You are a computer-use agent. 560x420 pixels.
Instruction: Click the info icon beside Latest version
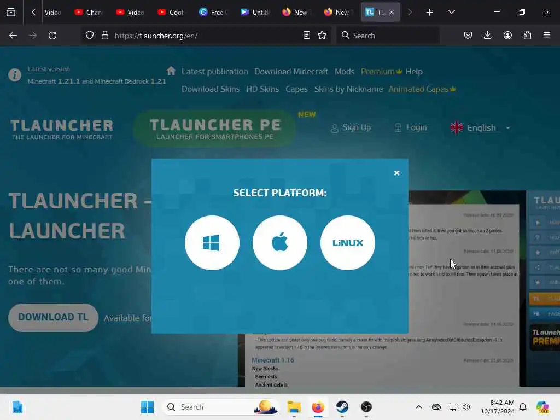[x=15, y=75]
